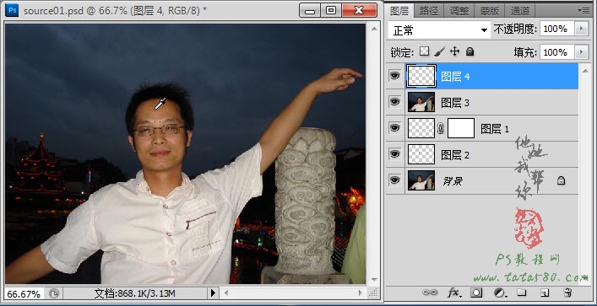The image size is (597, 306).
Task: Toggle visibility of 图层 2
Action: click(395, 153)
